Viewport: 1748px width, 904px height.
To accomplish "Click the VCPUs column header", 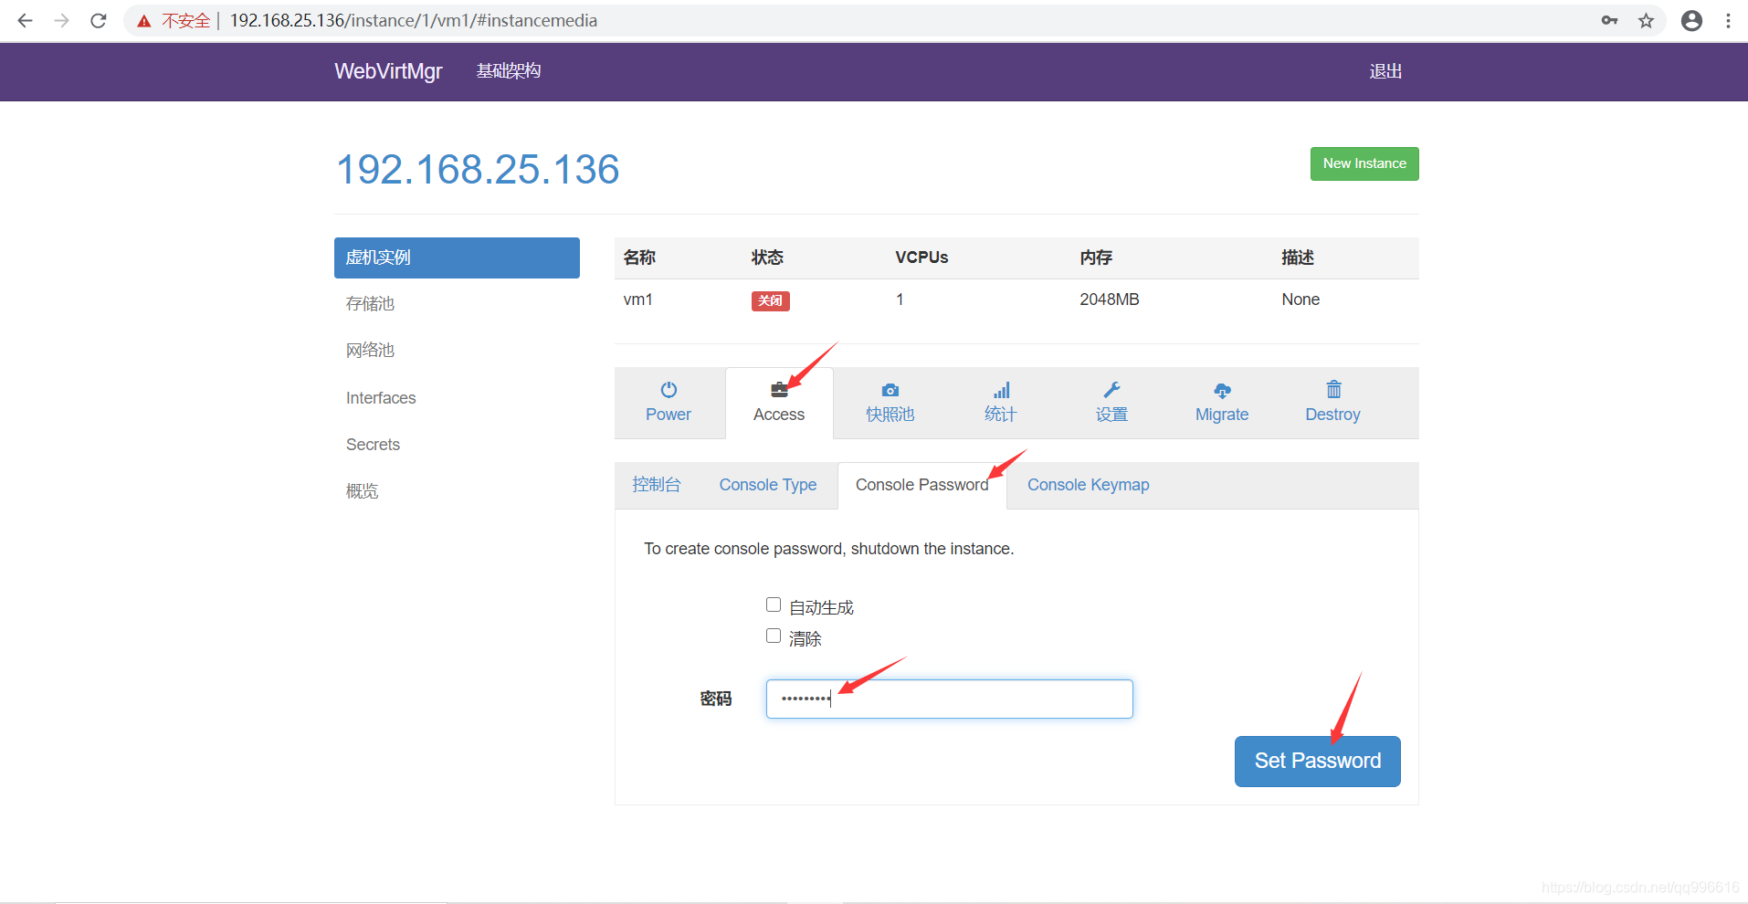I will point(921,258).
